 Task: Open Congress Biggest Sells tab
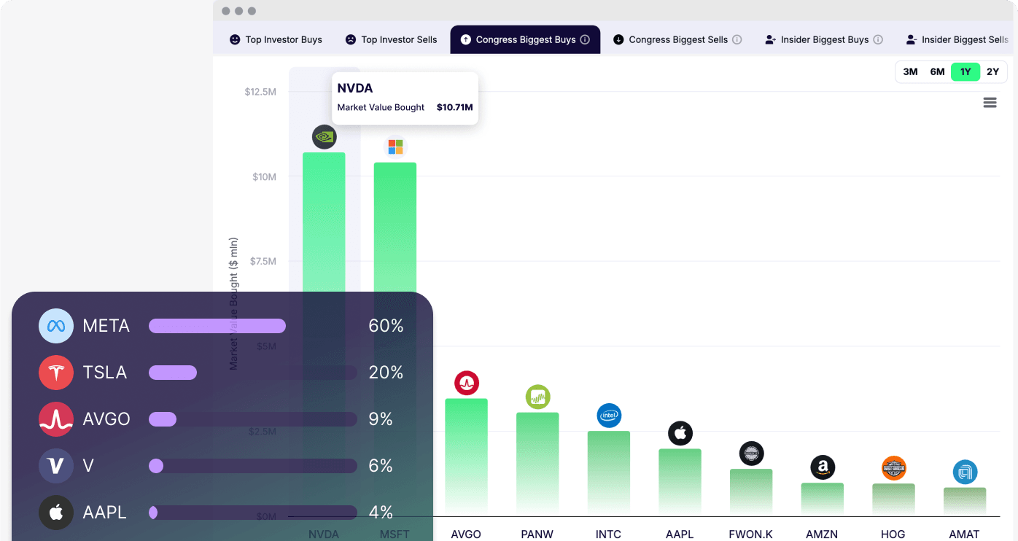677,39
